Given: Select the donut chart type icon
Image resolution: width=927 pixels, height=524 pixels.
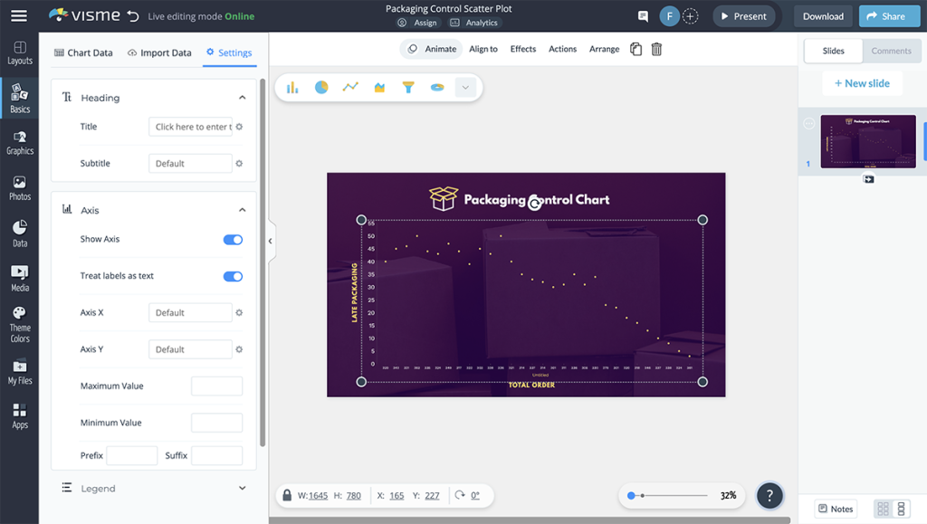Looking at the screenshot, I should [437, 87].
